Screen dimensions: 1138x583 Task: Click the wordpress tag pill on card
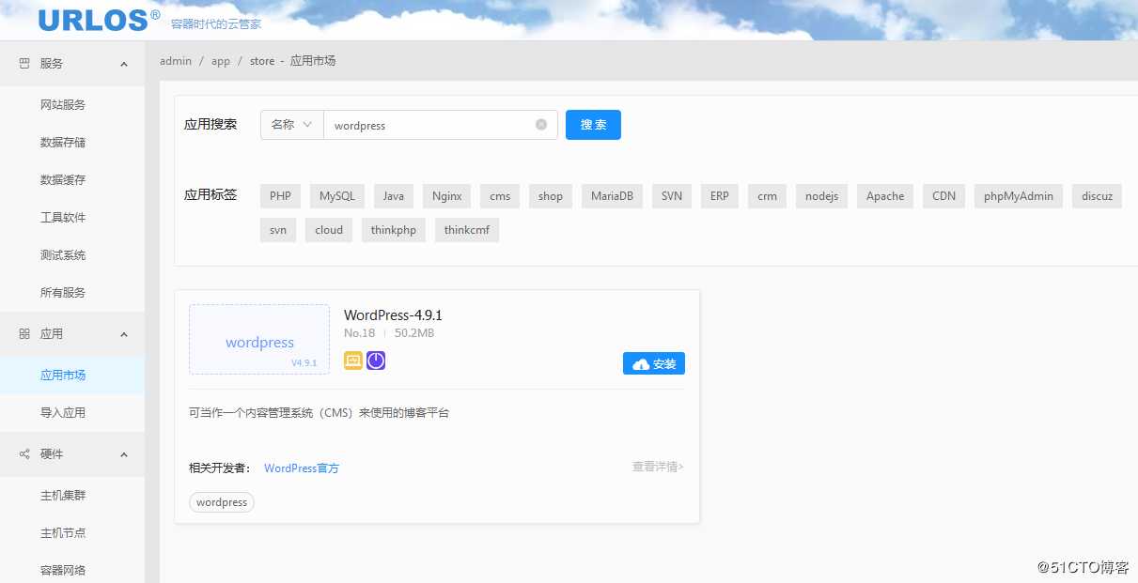tap(222, 502)
